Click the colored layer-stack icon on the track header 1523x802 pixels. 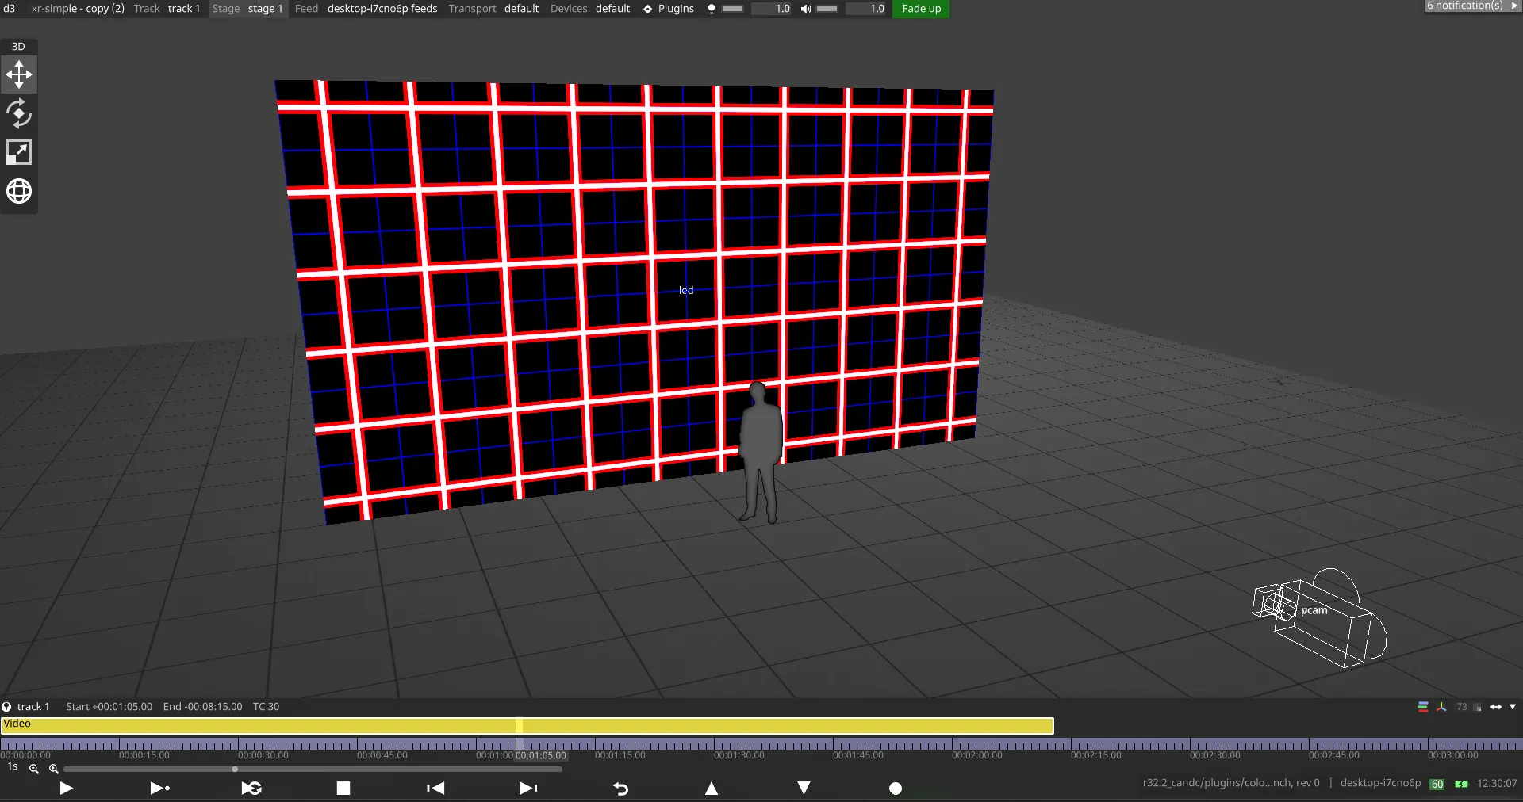(1422, 707)
